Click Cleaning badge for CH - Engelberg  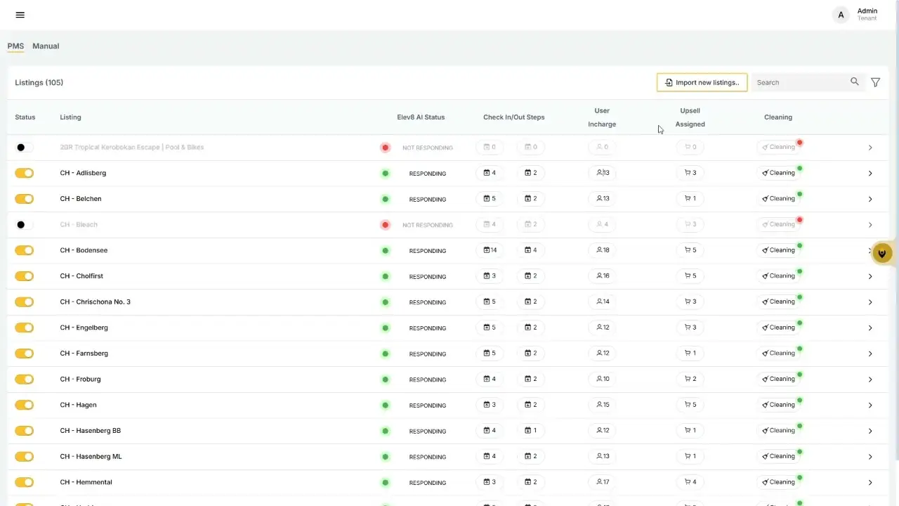point(779,327)
